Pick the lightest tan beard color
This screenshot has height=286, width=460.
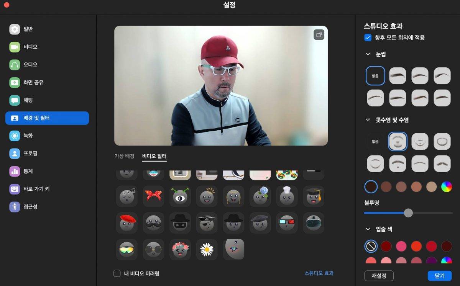click(431, 187)
